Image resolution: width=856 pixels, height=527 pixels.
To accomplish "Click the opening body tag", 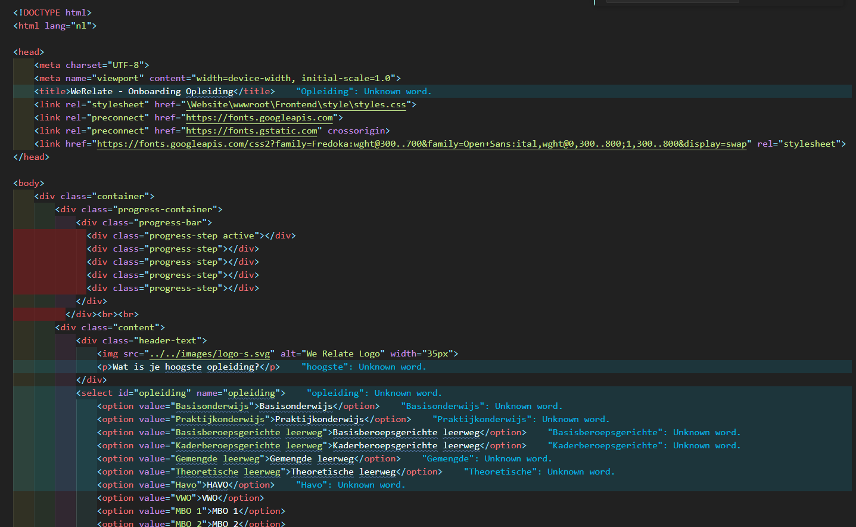I will coord(29,184).
